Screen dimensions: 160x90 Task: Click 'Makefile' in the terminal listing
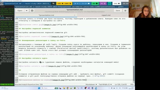(9, 18)
